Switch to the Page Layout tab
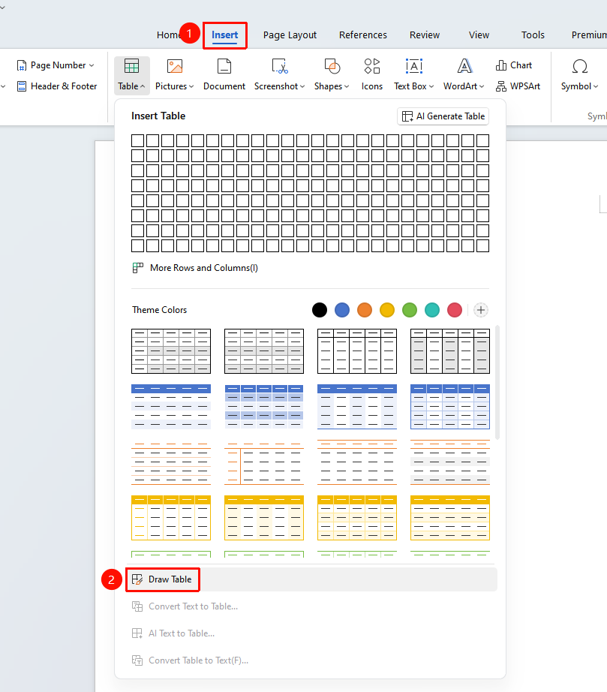 click(290, 35)
